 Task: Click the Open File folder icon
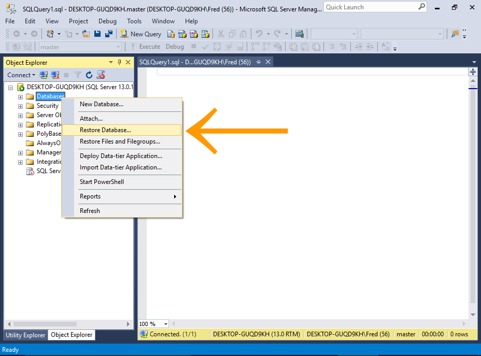(86, 34)
